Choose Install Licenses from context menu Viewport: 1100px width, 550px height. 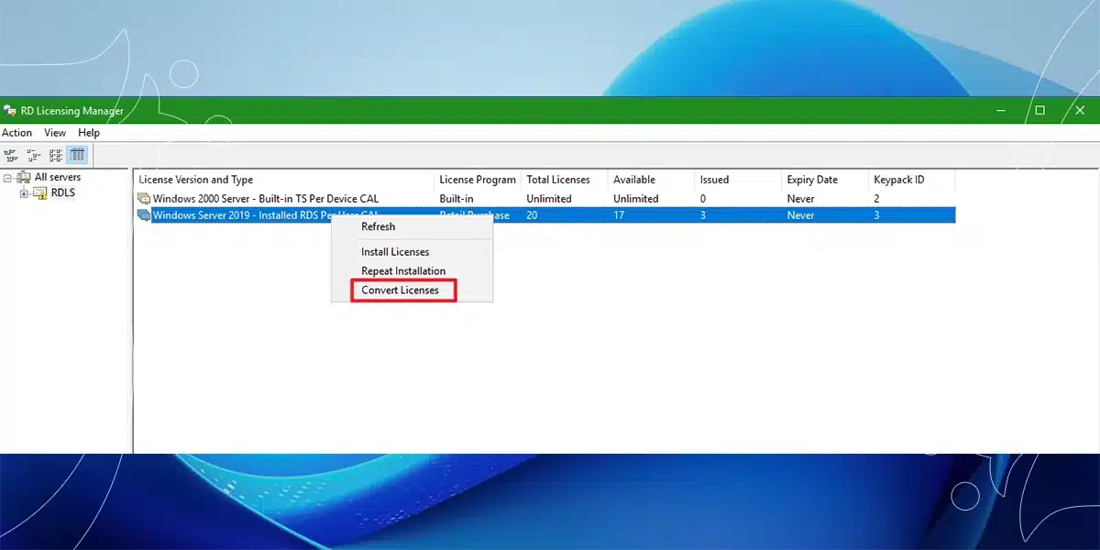tap(395, 252)
